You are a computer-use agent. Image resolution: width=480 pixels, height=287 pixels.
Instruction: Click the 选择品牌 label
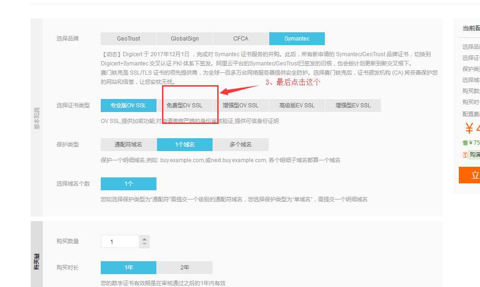68,39
